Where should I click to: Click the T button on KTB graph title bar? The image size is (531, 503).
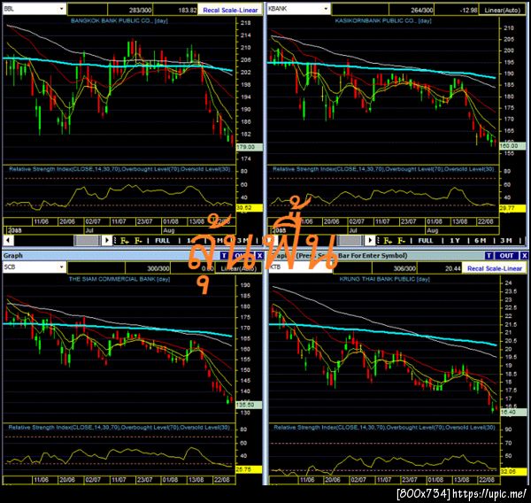[x=489, y=256]
